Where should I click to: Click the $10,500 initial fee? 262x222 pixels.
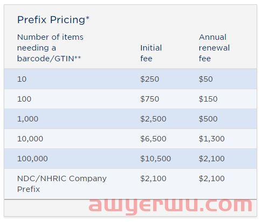coord(155,159)
